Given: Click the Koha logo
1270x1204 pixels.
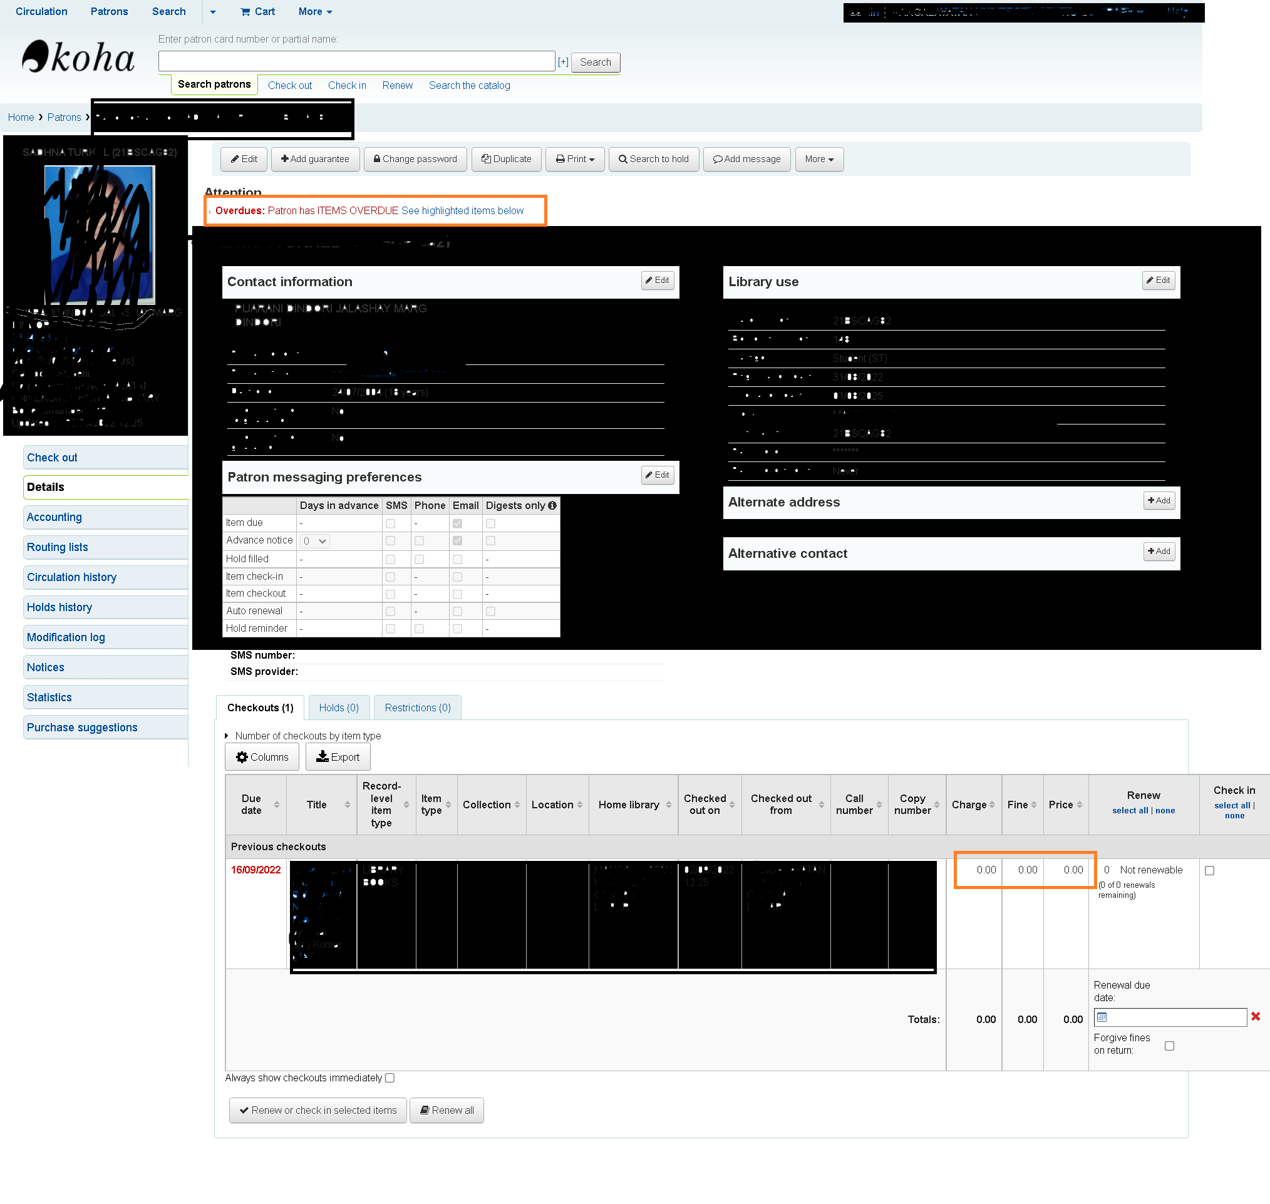Looking at the screenshot, I should point(78,57).
